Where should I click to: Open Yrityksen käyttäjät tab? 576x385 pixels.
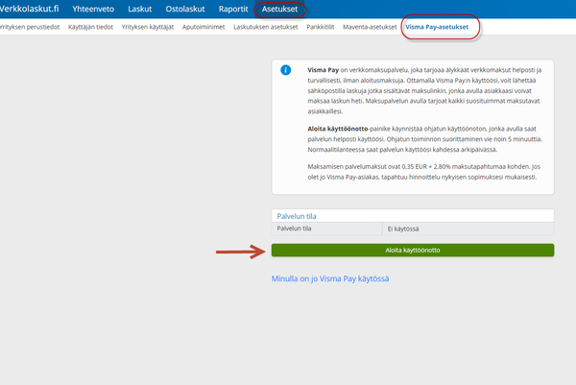pyautogui.click(x=148, y=27)
